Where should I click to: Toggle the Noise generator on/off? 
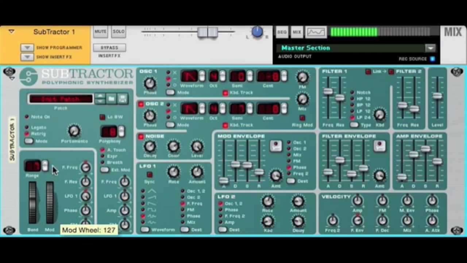[141, 137]
